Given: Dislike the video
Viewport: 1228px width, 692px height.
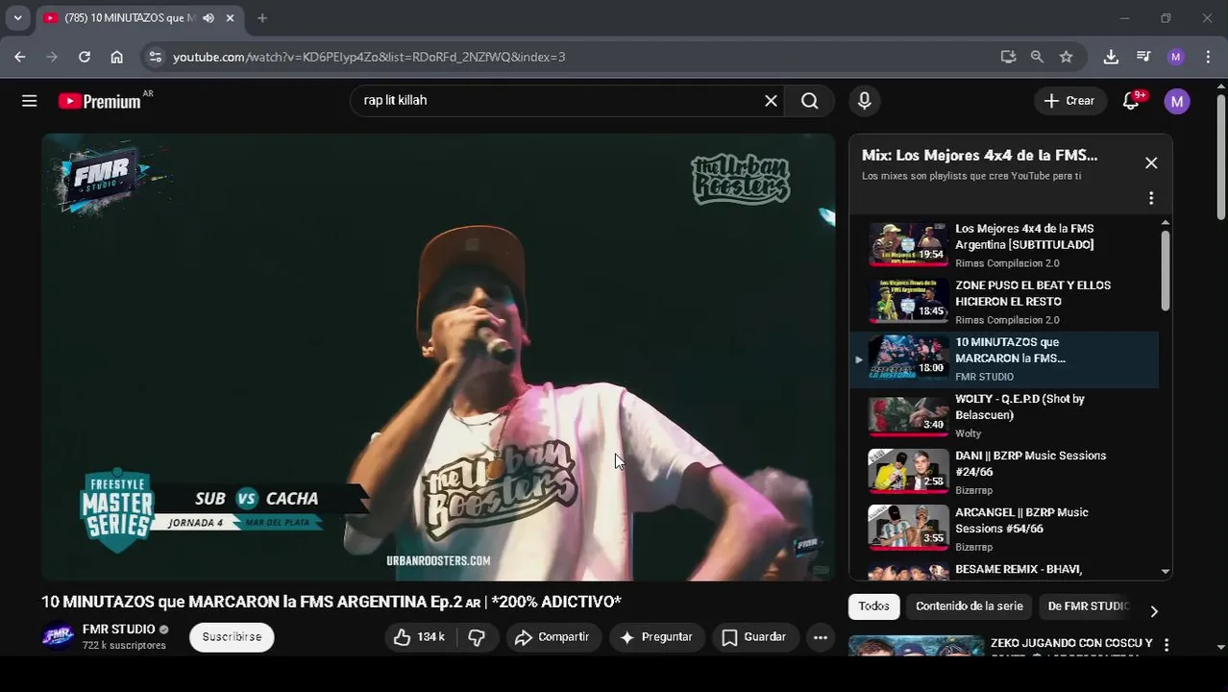Looking at the screenshot, I should click(477, 637).
